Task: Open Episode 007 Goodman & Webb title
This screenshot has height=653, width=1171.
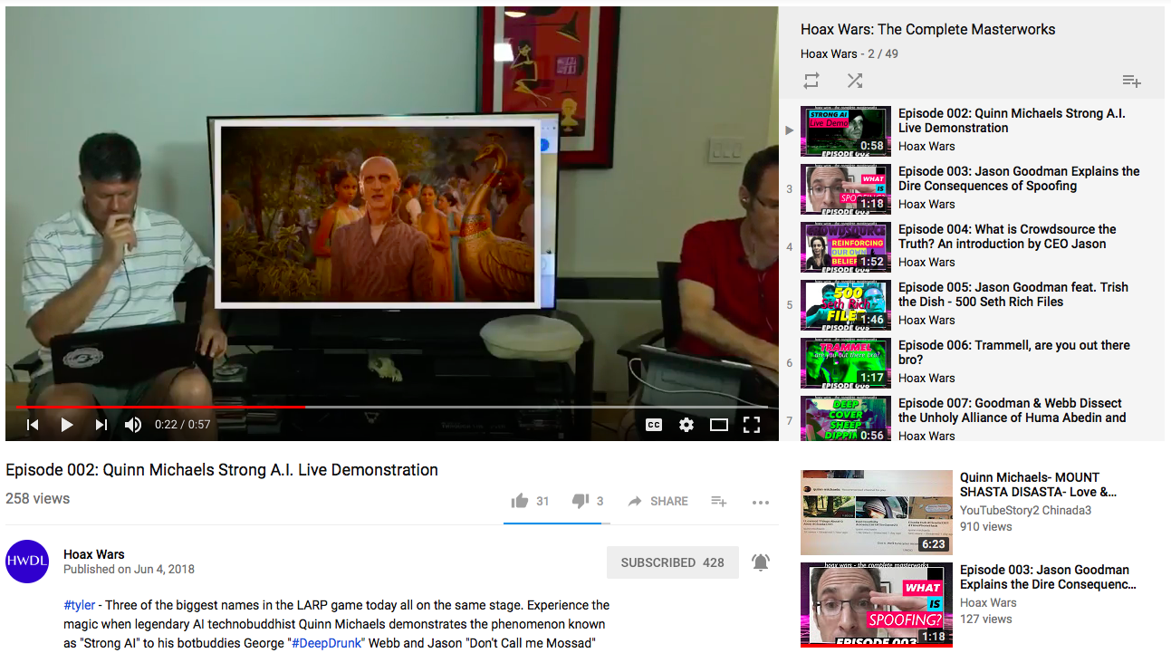Action: click(1013, 410)
